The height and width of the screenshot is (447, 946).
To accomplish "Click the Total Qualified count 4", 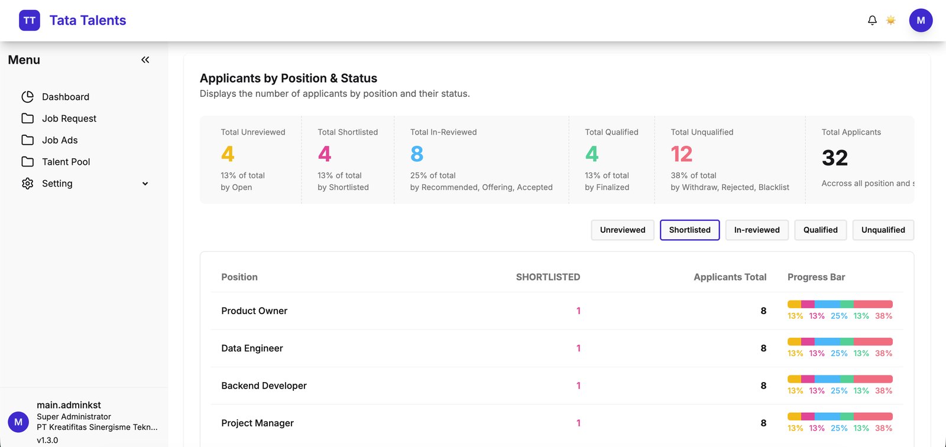I will tap(592, 154).
